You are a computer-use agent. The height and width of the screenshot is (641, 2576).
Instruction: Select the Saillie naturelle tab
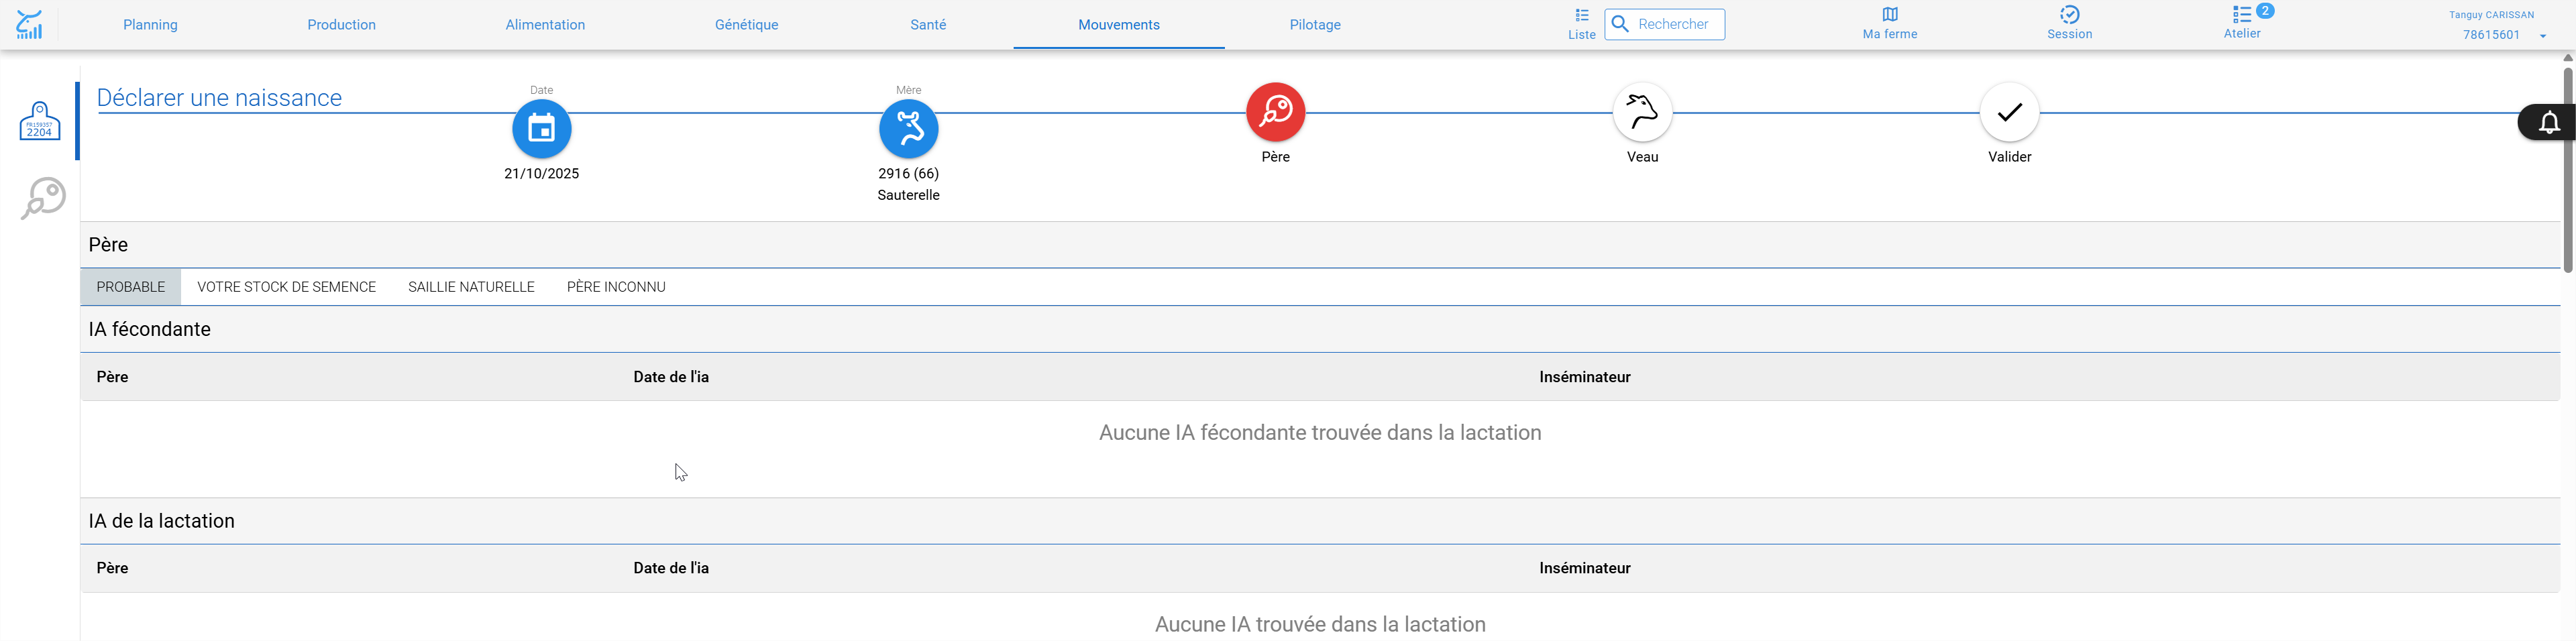pos(471,287)
